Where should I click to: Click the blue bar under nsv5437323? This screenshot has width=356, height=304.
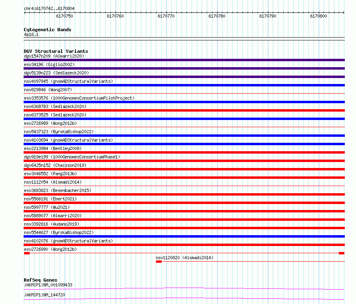click(184, 136)
